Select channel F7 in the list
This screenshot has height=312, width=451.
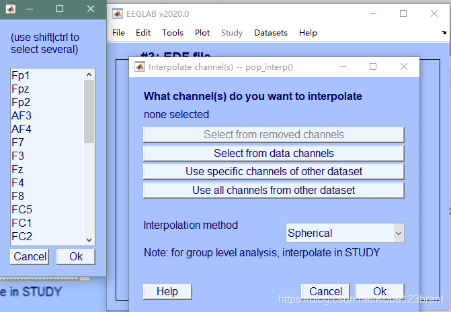[x=47, y=143]
